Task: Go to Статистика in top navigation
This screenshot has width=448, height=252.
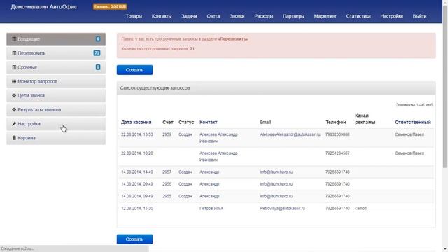Action: tap(358, 16)
